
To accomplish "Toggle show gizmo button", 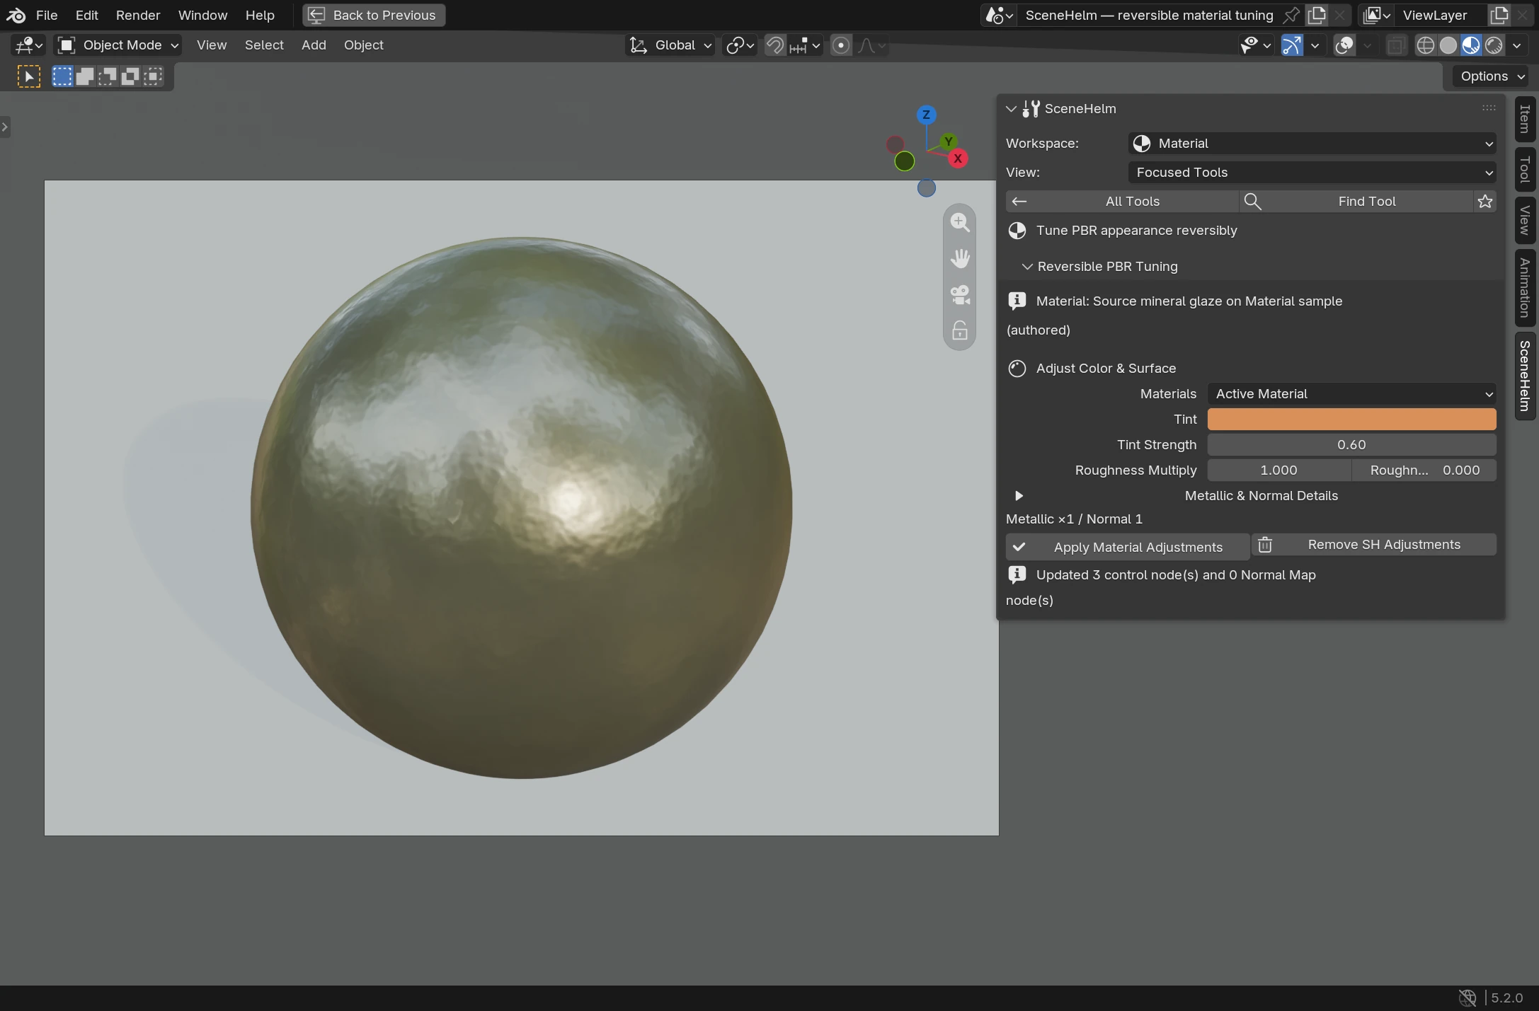I will [1292, 45].
